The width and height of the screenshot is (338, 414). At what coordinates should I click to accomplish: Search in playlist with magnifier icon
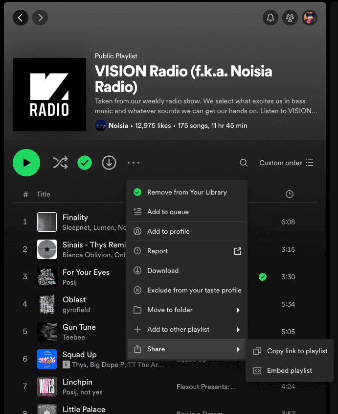(244, 163)
